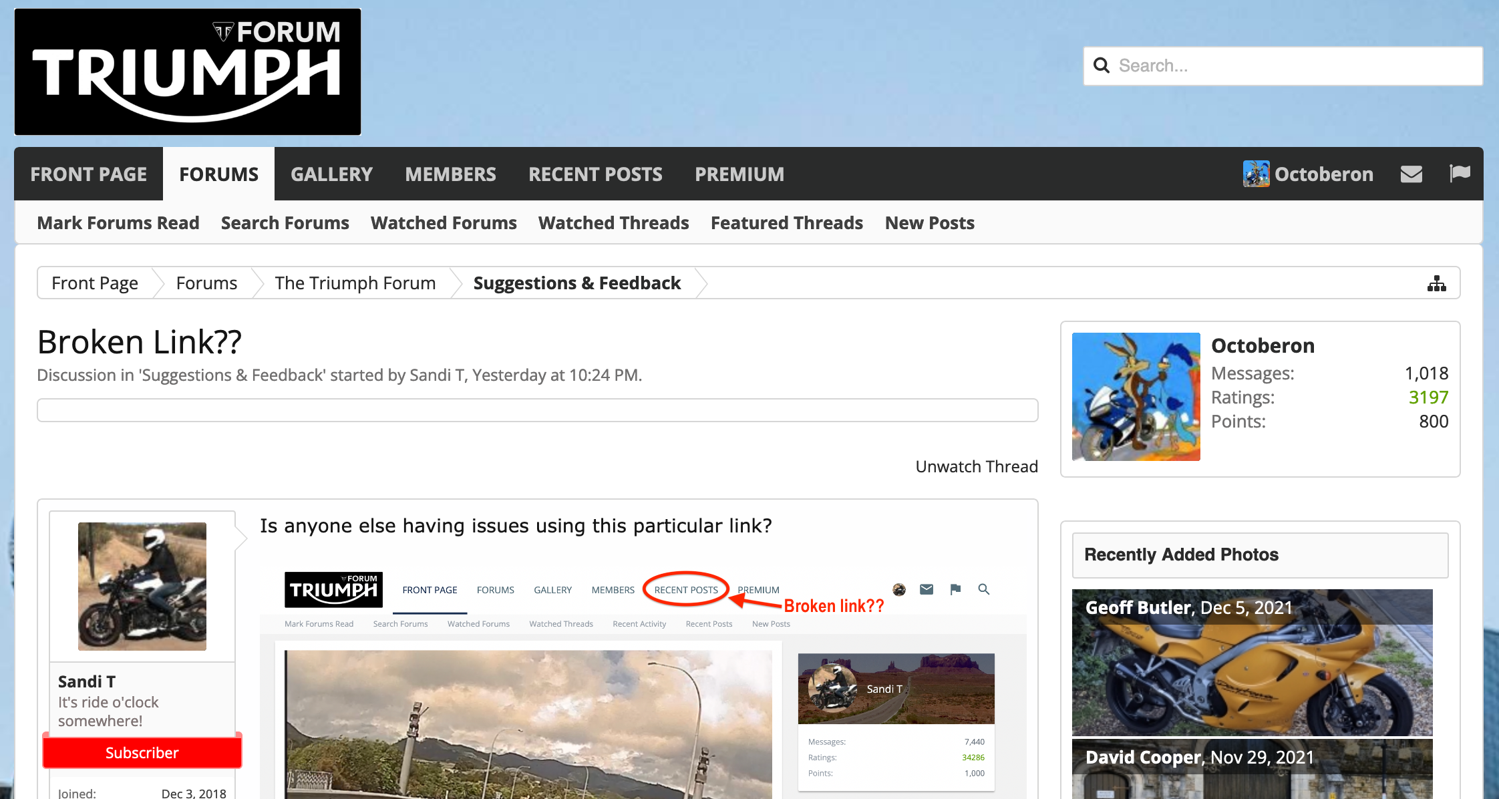Viewport: 1499px width, 799px height.
Task: Click the search magnifier icon
Action: (1102, 65)
